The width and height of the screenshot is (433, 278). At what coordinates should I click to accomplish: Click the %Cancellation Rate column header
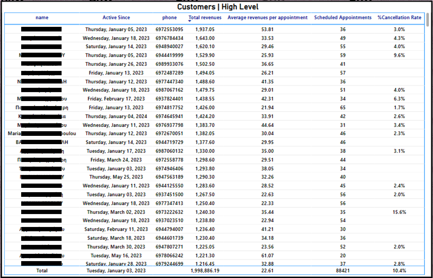tap(400, 18)
